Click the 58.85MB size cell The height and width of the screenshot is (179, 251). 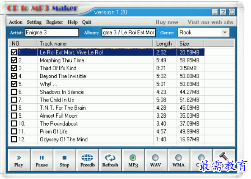tap(189, 60)
